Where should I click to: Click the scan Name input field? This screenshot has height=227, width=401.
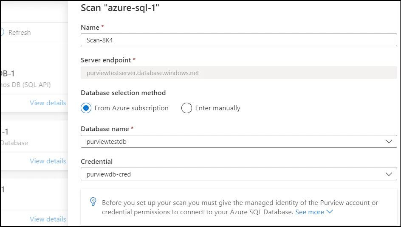(239, 40)
